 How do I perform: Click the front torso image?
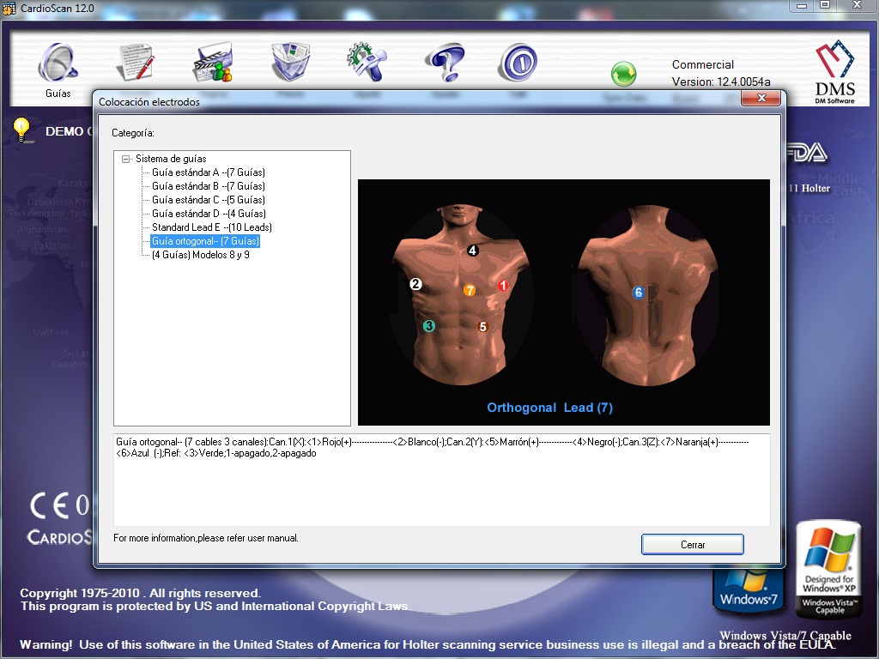(461, 295)
